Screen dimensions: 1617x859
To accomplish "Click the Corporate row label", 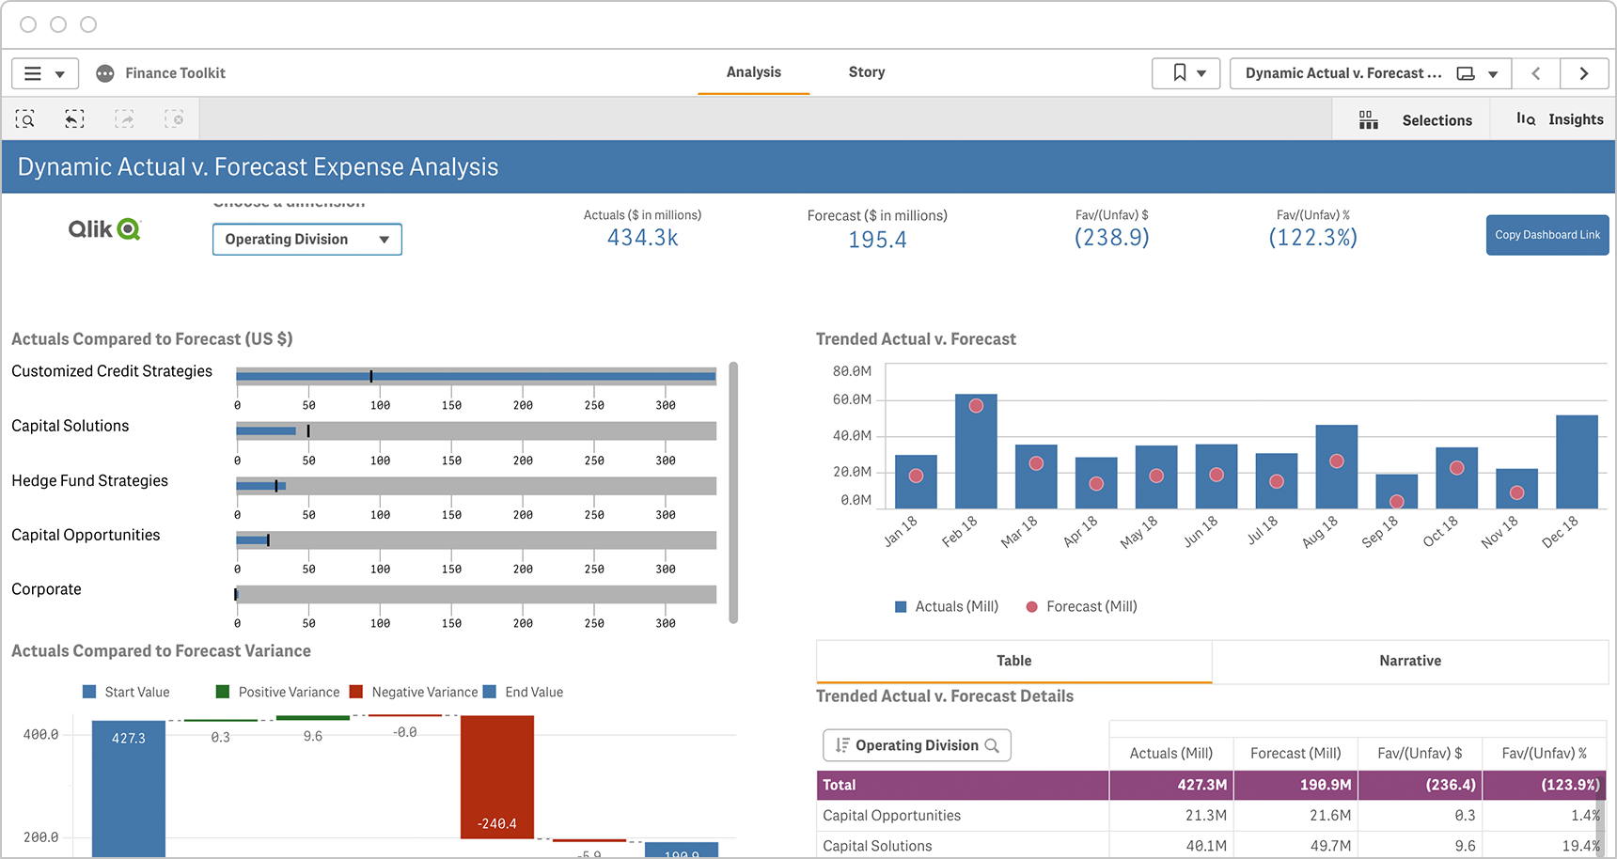I will coord(46,589).
